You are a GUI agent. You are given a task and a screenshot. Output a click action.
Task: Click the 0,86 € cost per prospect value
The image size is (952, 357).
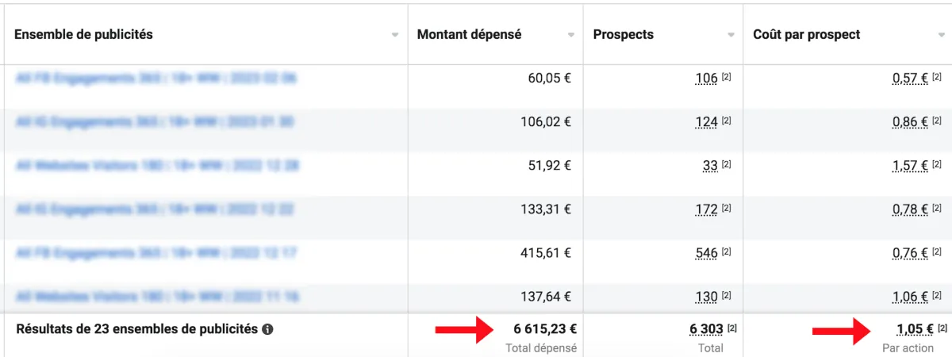[910, 122]
